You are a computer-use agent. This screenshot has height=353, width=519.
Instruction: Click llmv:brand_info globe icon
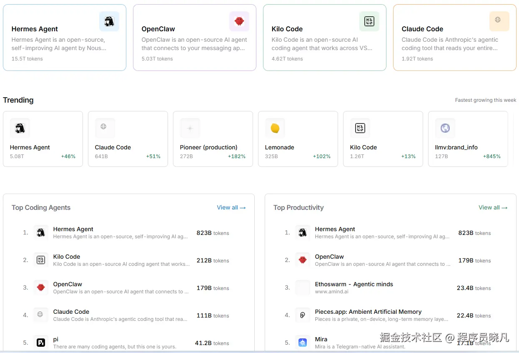click(x=445, y=128)
